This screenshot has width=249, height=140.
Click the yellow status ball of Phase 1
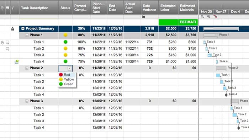tap(65, 35)
